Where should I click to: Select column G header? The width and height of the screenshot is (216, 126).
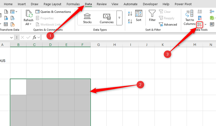tap(98, 45)
